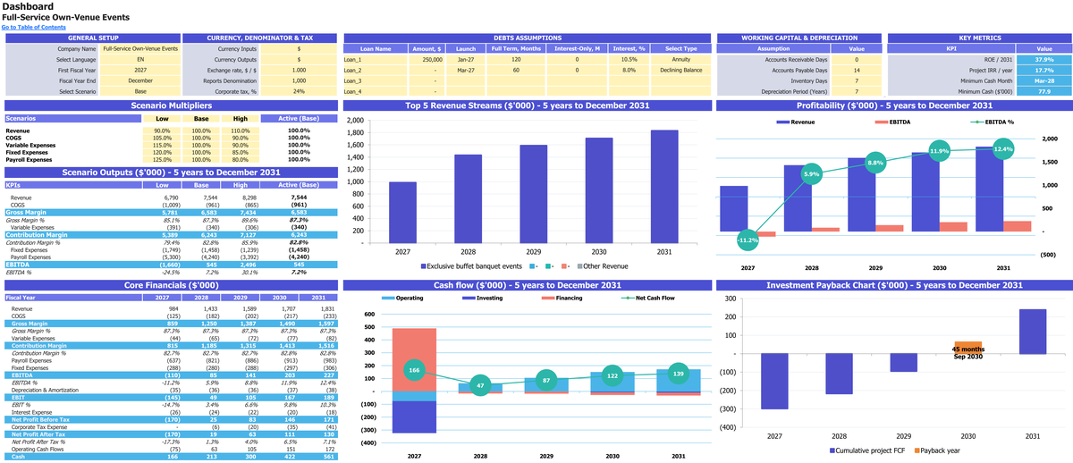Click the 139 net cash flow marker
1073x463 pixels.
[x=679, y=373]
